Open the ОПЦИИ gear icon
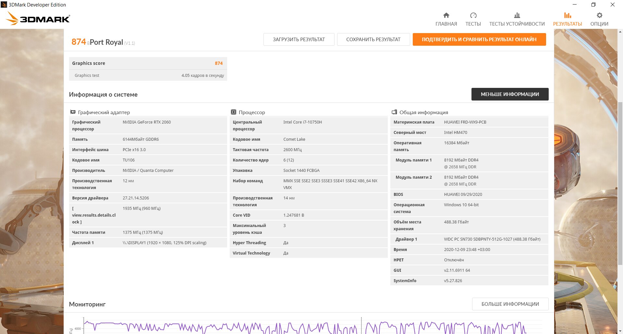 [x=599, y=15]
